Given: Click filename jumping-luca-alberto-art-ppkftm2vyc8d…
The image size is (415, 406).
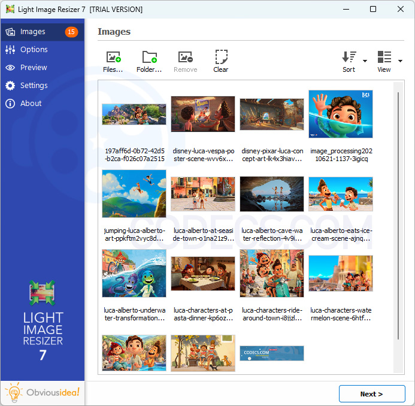Looking at the screenshot, I should click(135, 235).
